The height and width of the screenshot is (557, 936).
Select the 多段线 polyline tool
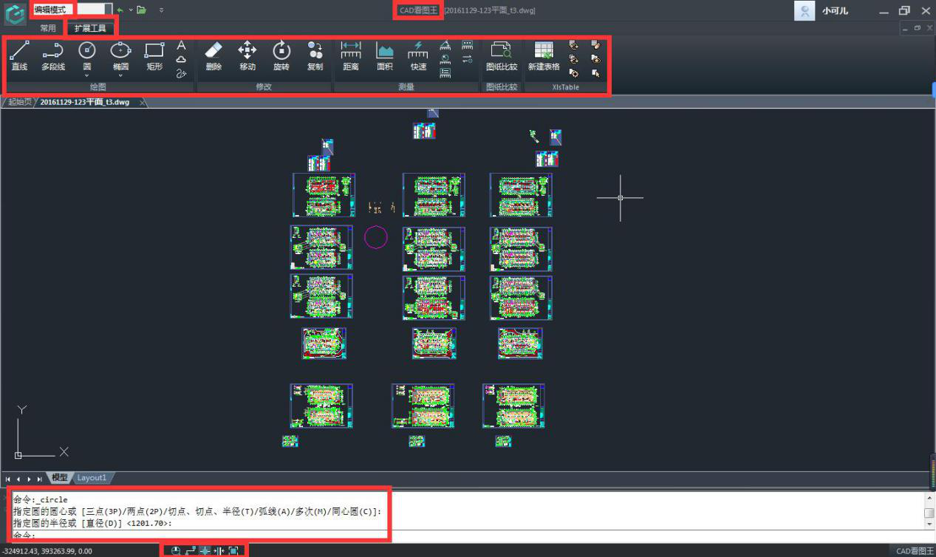(x=52, y=56)
